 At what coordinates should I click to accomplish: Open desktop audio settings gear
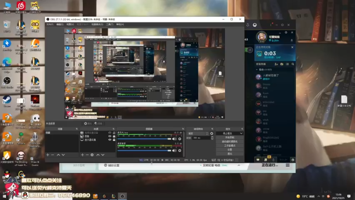pyautogui.click(x=180, y=151)
